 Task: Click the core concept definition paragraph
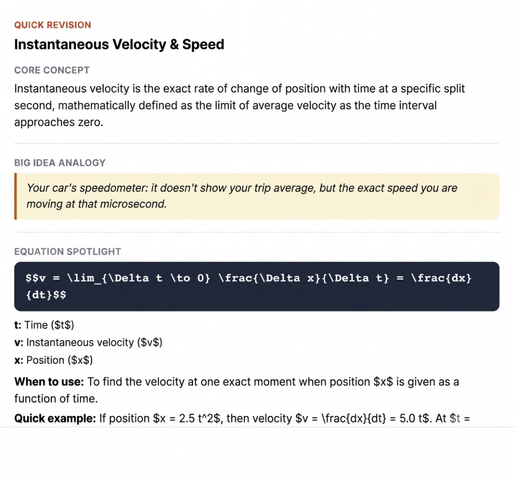tap(239, 106)
